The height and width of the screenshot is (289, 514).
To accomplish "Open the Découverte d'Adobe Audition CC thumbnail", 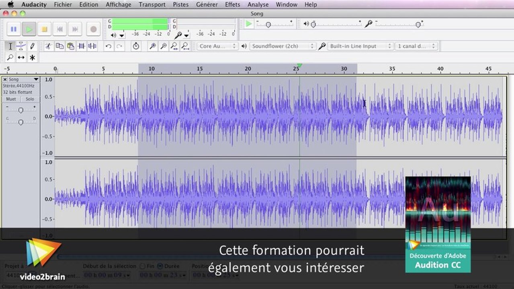I will (438, 224).
